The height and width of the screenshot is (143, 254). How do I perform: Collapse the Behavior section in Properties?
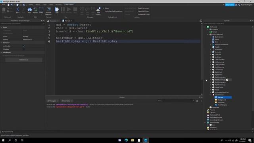click(x=2, y=43)
